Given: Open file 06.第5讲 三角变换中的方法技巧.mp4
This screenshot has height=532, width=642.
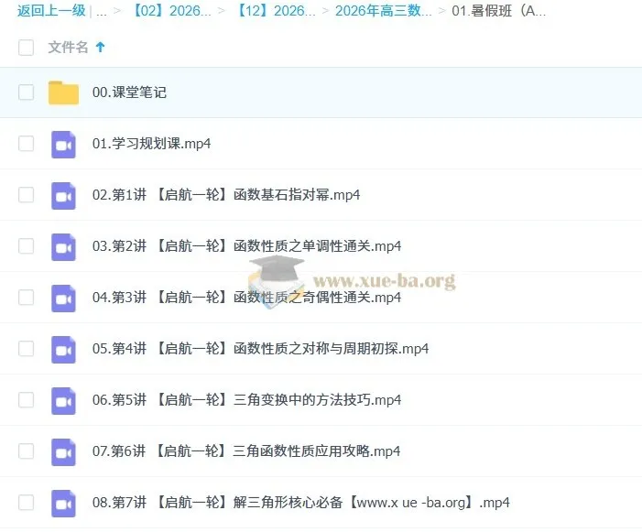Looking at the screenshot, I should [x=247, y=400].
